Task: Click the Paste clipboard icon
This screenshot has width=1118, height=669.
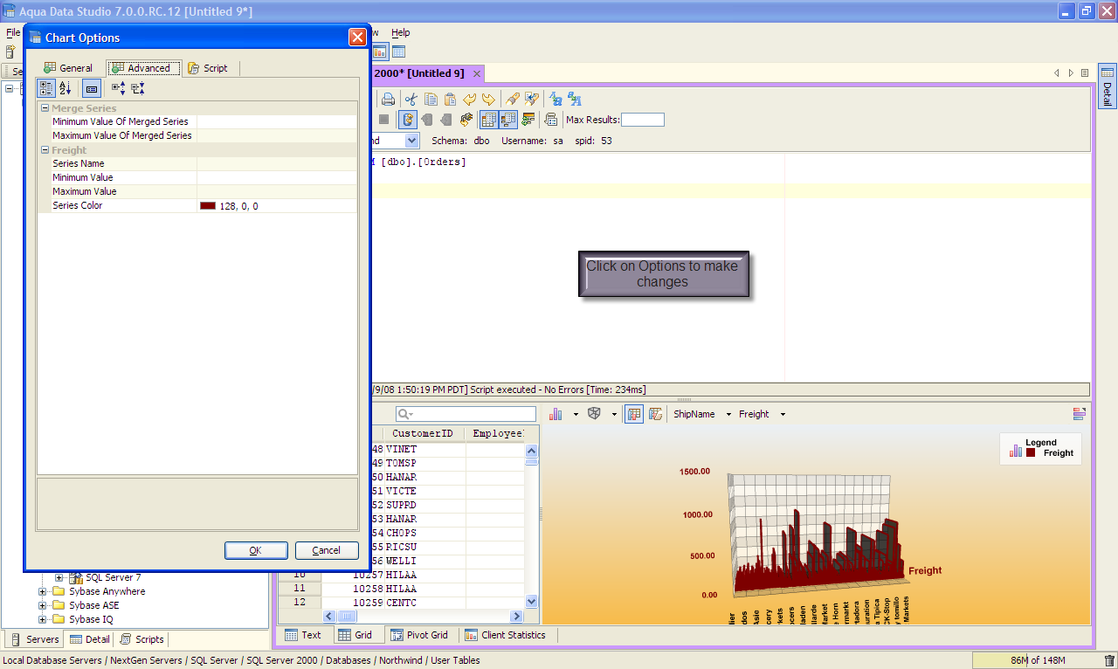Action: [450, 99]
